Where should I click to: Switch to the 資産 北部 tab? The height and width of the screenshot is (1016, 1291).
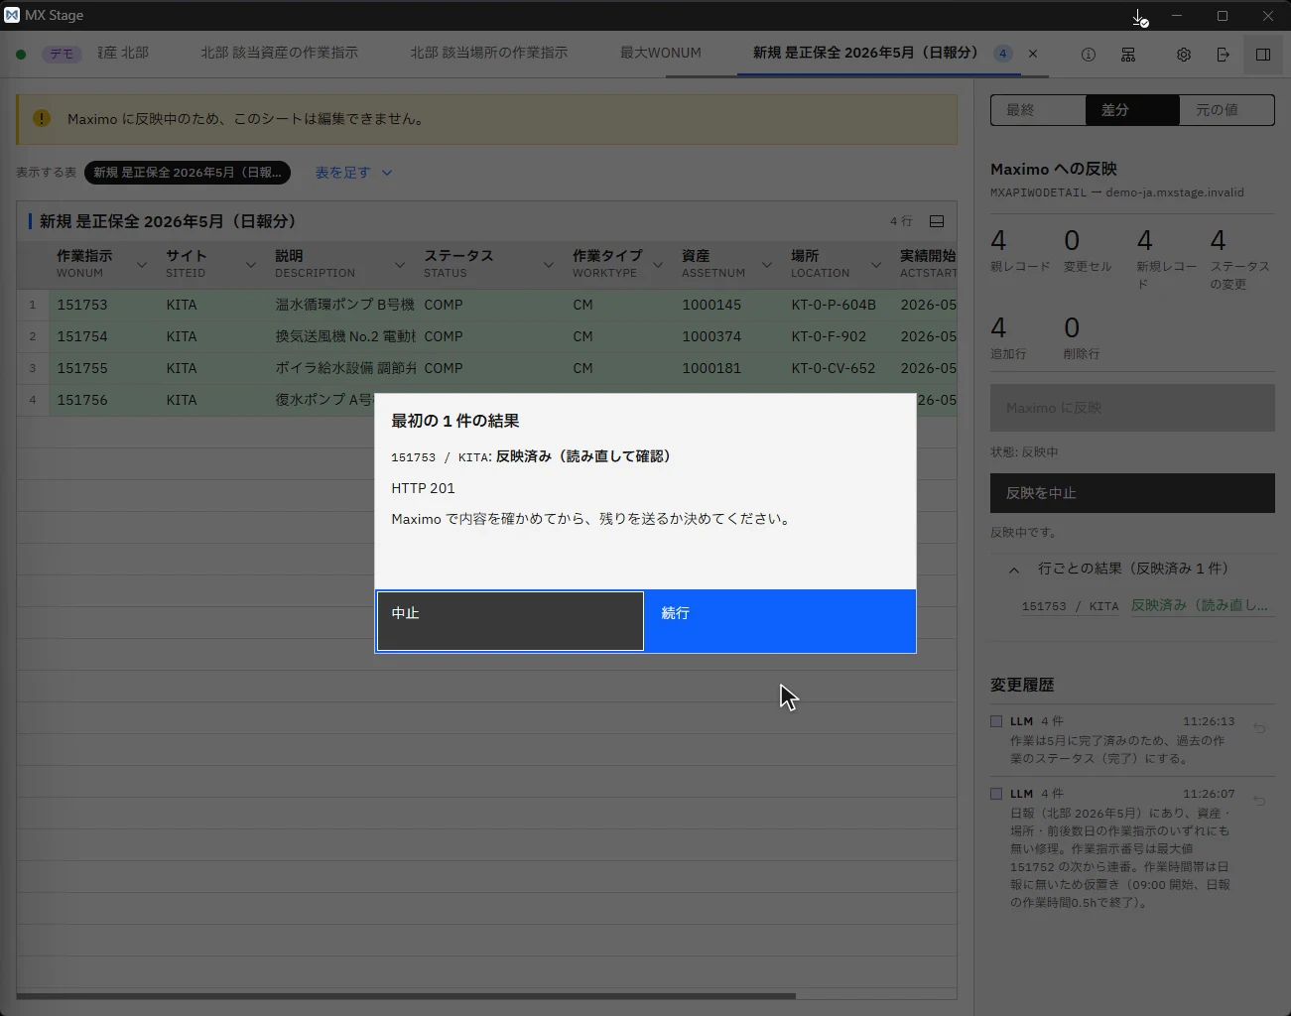point(123,54)
